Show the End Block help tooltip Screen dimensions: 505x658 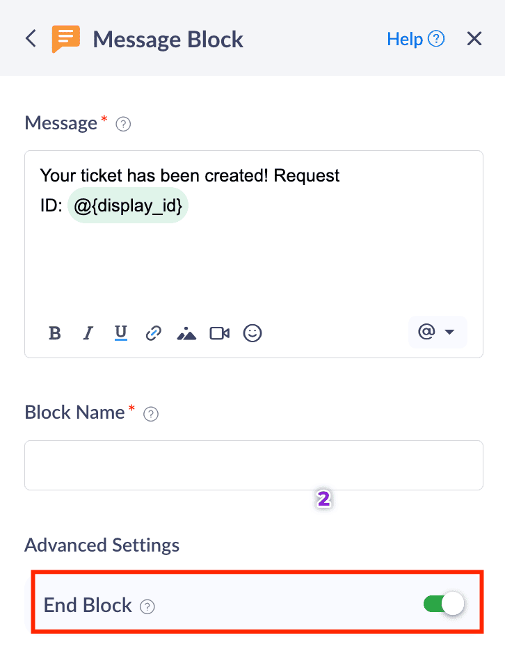tap(147, 607)
